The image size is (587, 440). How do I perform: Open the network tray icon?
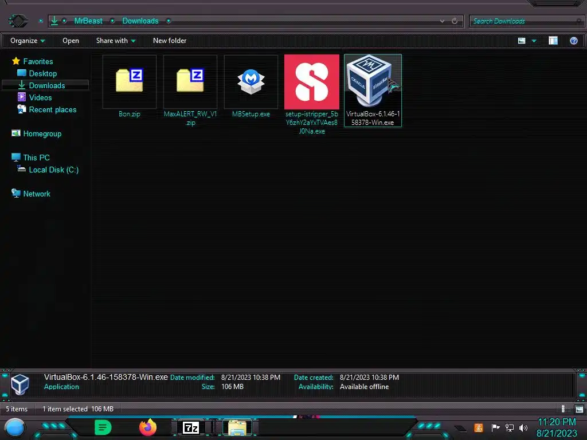coord(510,427)
